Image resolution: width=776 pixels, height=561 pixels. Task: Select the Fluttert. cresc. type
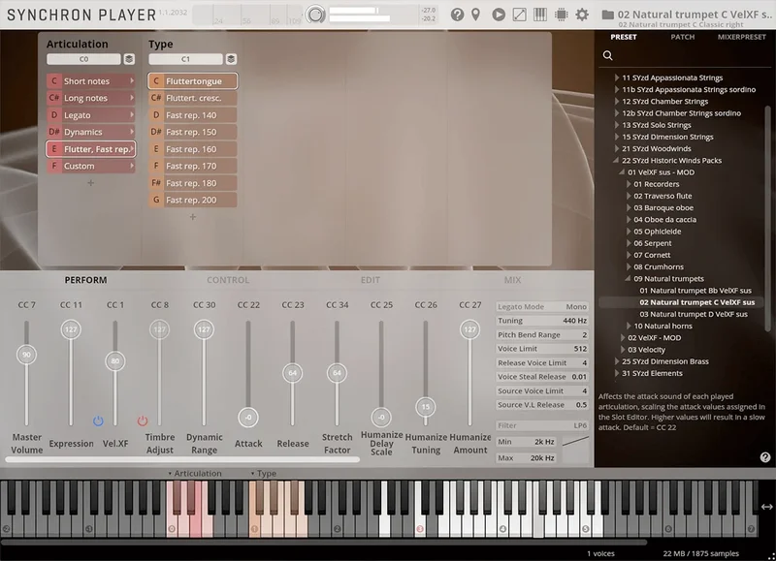(x=192, y=98)
